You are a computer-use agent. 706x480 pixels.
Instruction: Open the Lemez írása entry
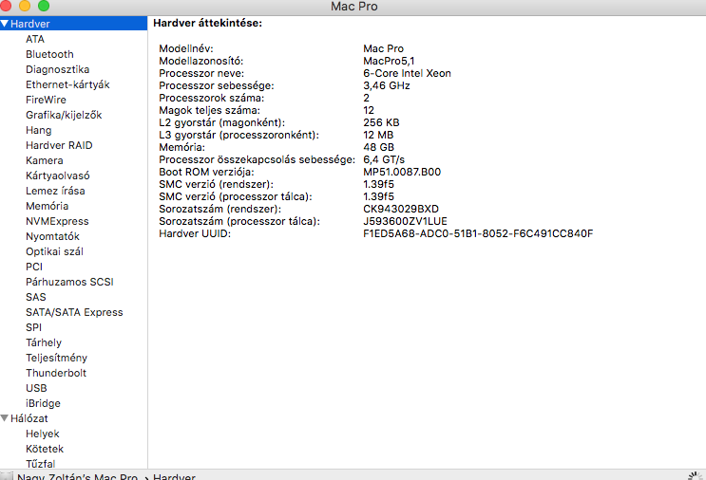(55, 191)
